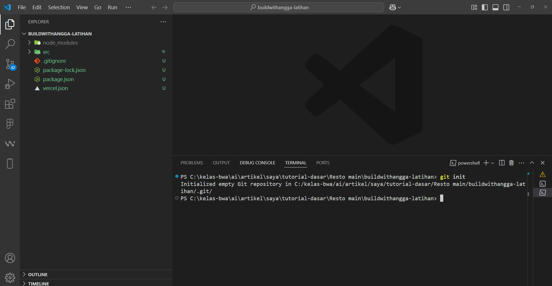The image size is (552, 286).
Task: Click the terminal prompt input line
Action: point(312,198)
